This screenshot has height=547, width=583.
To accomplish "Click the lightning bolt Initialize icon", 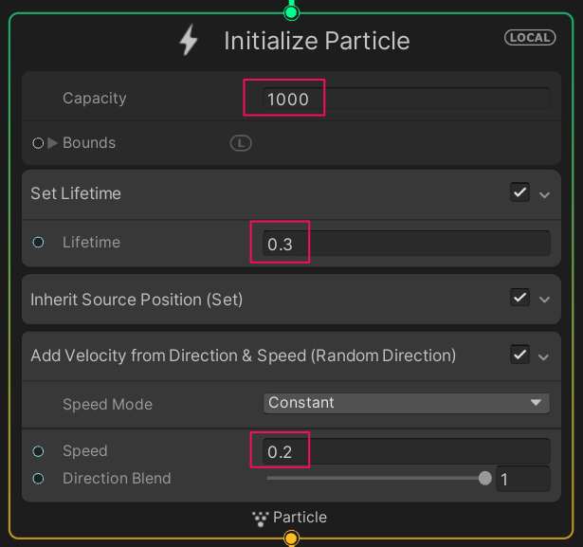I will pos(189,41).
